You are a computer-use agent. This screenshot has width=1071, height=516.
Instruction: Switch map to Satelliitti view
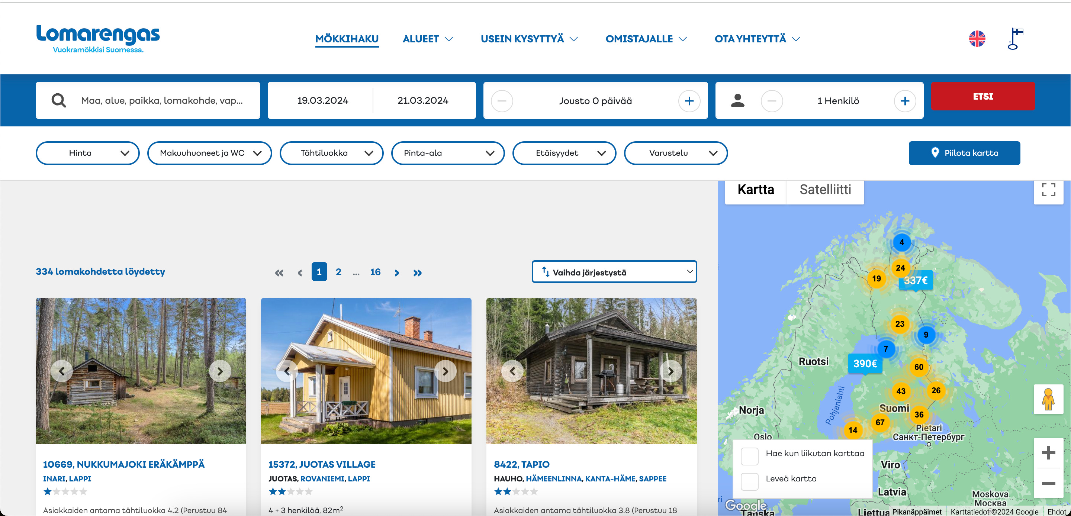pyautogui.click(x=825, y=190)
